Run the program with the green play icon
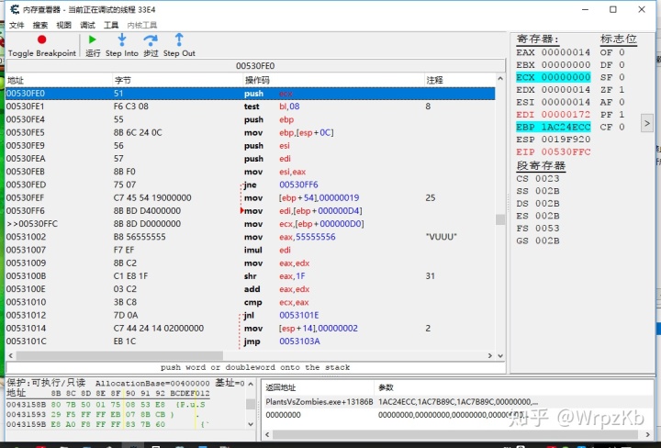This screenshot has width=661, height=448. 93,39
